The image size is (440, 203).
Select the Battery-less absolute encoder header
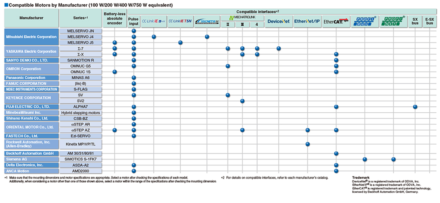pos(114,18)
